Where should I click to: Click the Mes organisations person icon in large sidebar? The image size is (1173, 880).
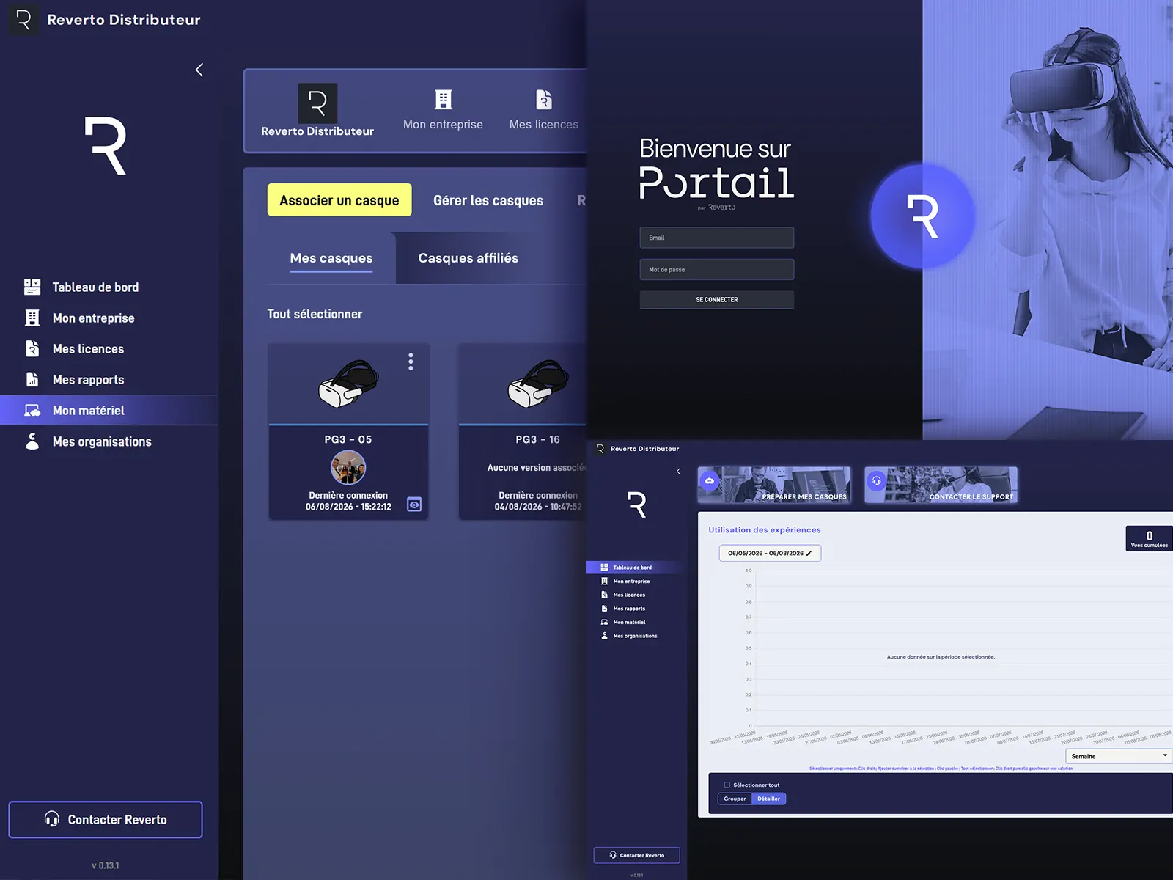32,441
